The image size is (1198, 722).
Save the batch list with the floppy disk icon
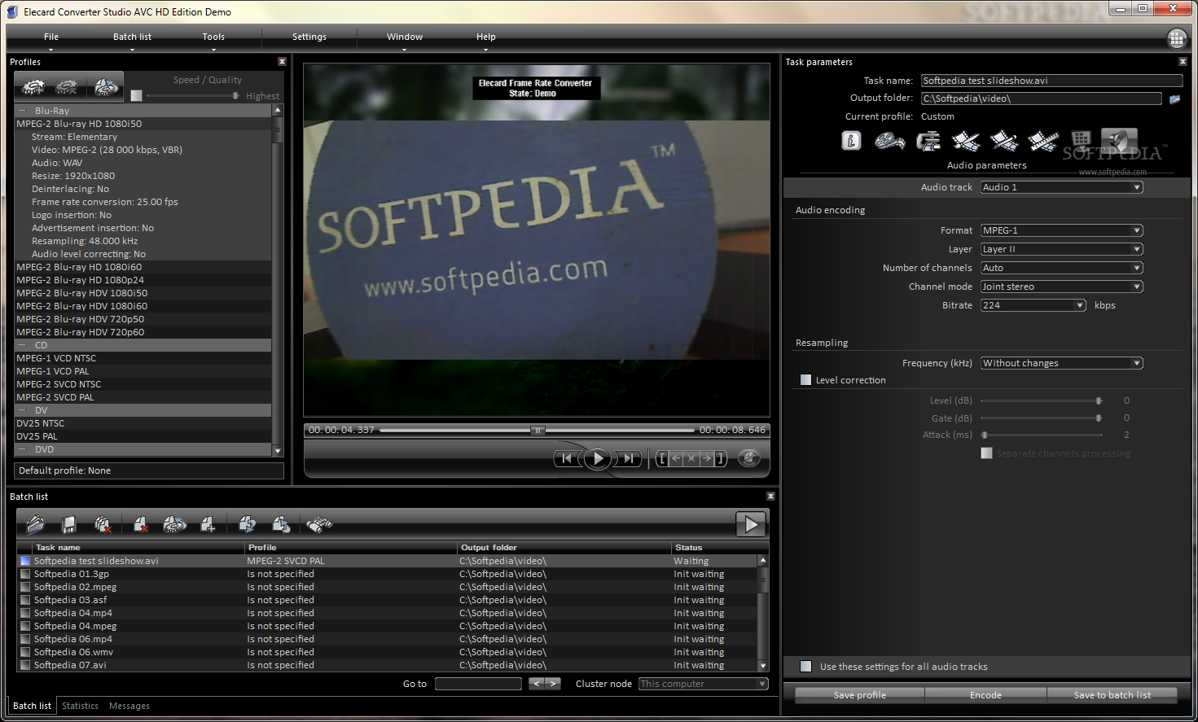pyautogui.click(x=68, y=524)
